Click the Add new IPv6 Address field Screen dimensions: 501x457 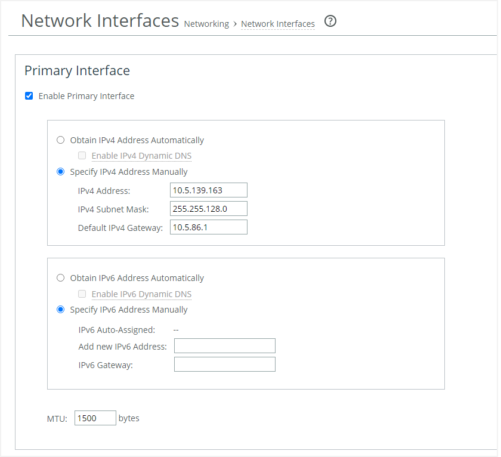tap(225, 346)
